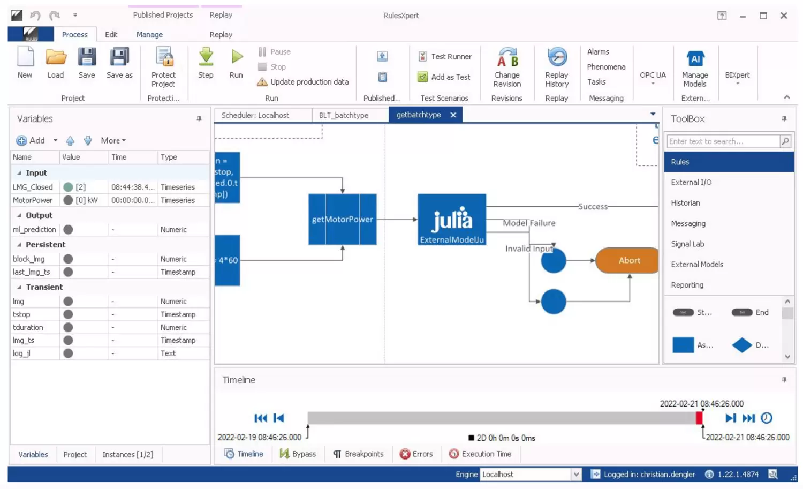Image resolution: width=803 pixels, height=489 pixels.
Task: Open the Test Runner
Action: 444,56
